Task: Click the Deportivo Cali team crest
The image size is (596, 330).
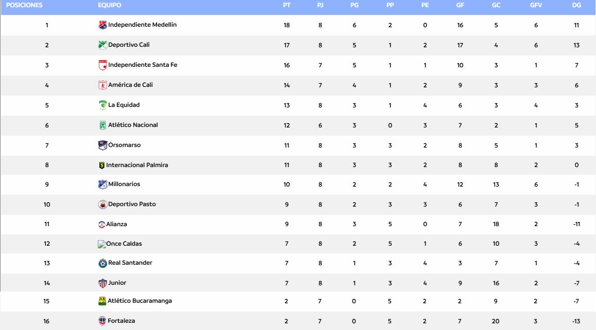Action: tap(102, 45)
